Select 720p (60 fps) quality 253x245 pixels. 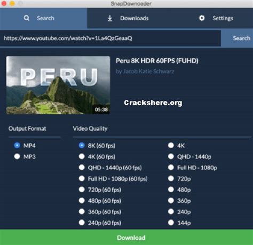pos(82,189)
